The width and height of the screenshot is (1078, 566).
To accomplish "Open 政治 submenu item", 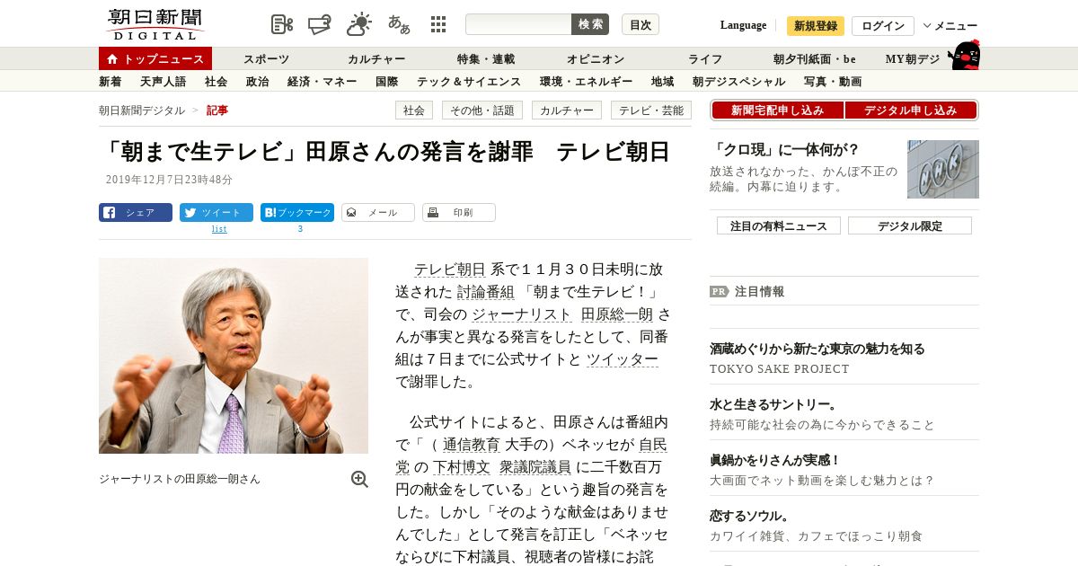I will click(x=257, y=81).
